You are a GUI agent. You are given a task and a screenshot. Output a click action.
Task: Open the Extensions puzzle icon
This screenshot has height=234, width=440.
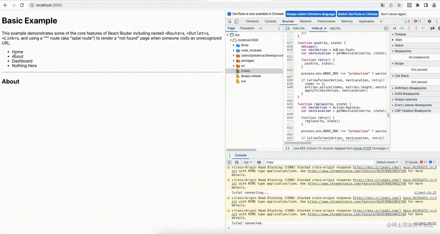[x=418, y=5]
